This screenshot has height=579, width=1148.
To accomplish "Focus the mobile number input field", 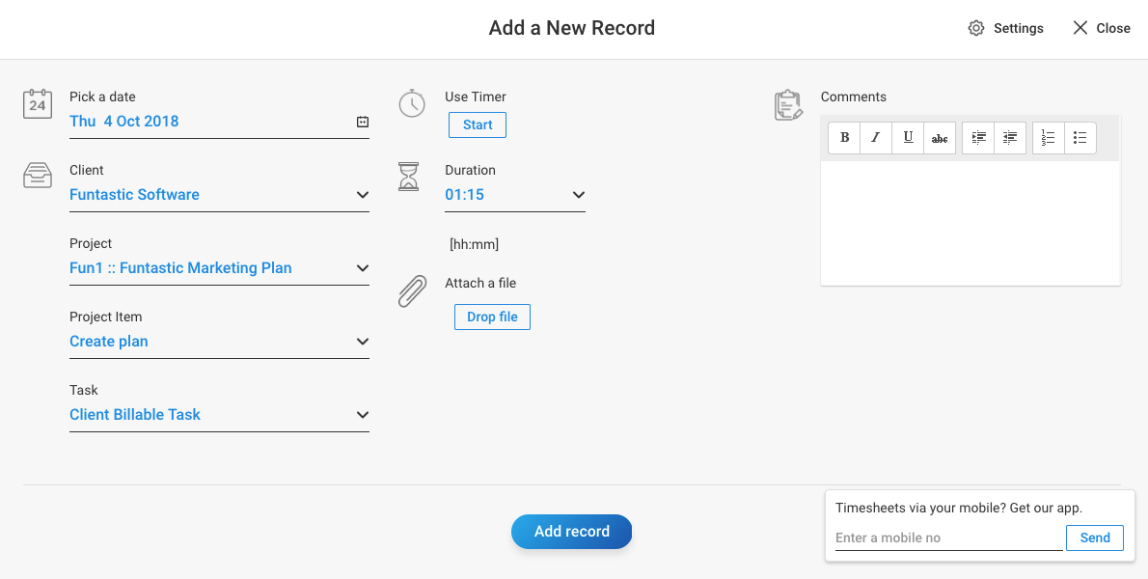I will (x=948, y=538).
